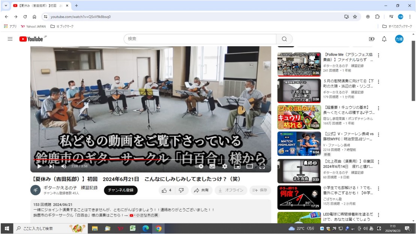Open the Chrome tab search dropdown
Image resolution: width=416 pixels, height=234 pixels.
click(6, 6)
